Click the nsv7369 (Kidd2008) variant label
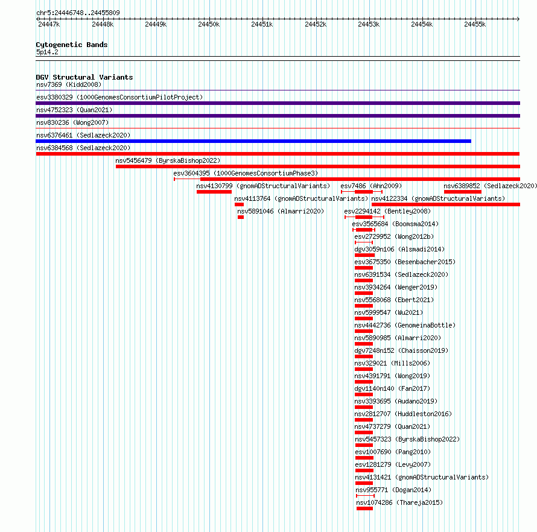Screen dimensions: 537x532 pyautogui.click(x=69, y=84)
